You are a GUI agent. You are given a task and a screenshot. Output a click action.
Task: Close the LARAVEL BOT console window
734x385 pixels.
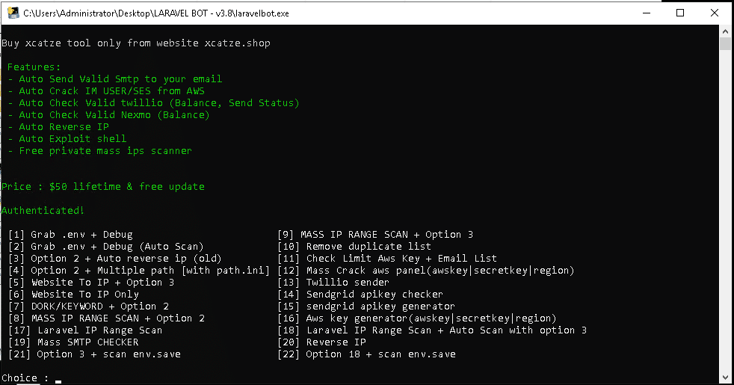714,13
